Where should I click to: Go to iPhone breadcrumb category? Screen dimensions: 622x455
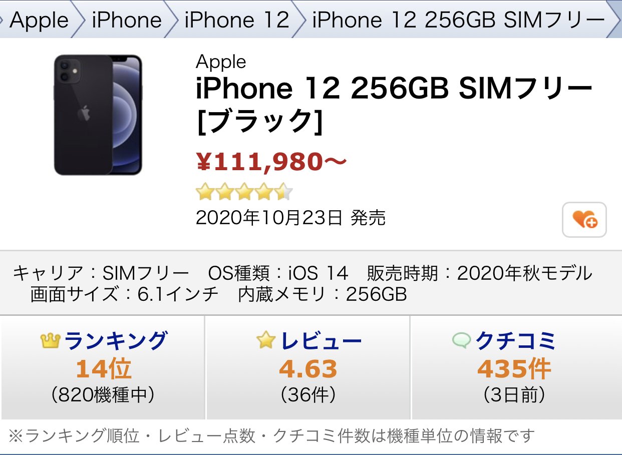tap(127, 20)
